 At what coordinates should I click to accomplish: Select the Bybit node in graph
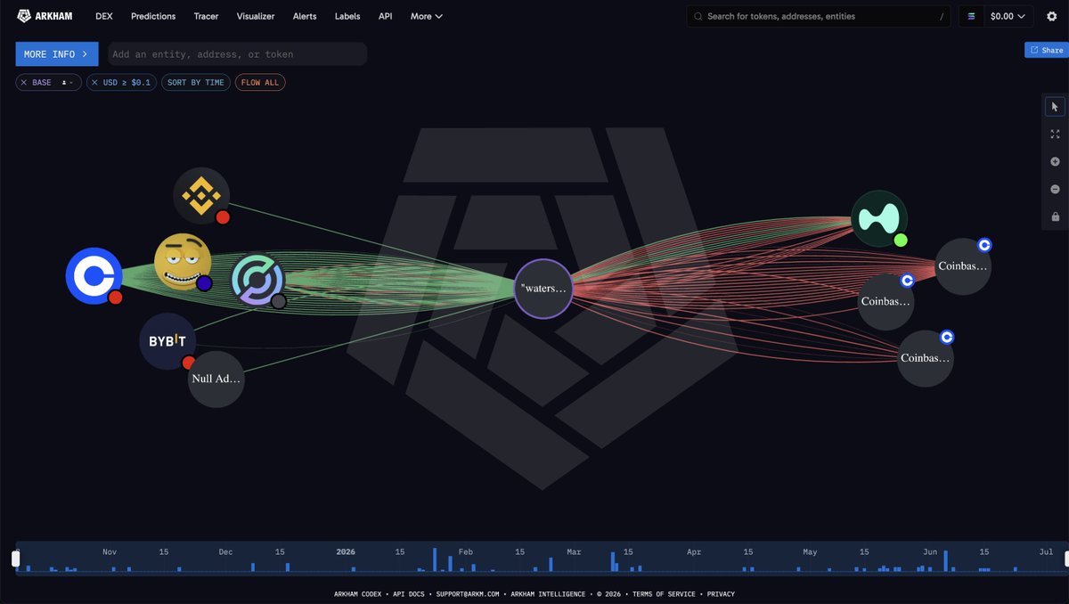167,341
